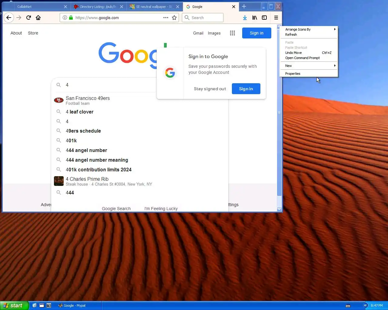Open the Downloads arrow in toolbar
The width and height of the screenshot is (388, 310).
coord(245,18)
